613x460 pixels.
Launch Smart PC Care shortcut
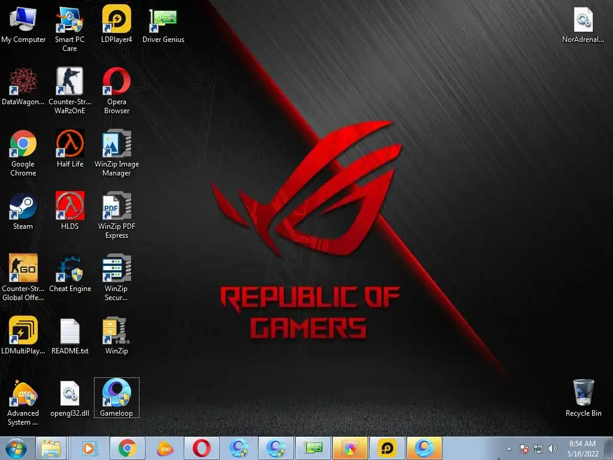click(x=69, y=28)
